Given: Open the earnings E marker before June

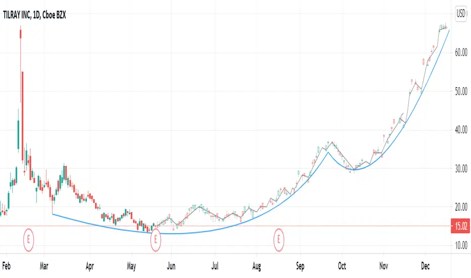Looking at the screenshot, I should pyautogui.click(x=156, y=240).
